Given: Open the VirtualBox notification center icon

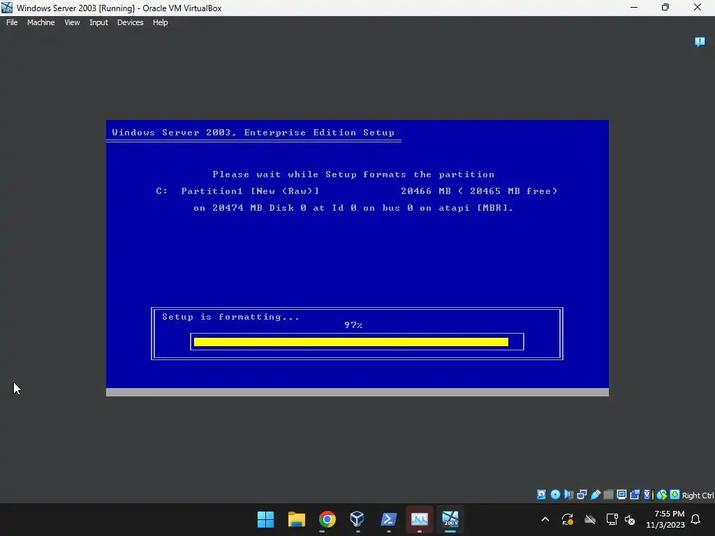Looking at the screenshot, I should pyautogui.click(x=700, y=42).
